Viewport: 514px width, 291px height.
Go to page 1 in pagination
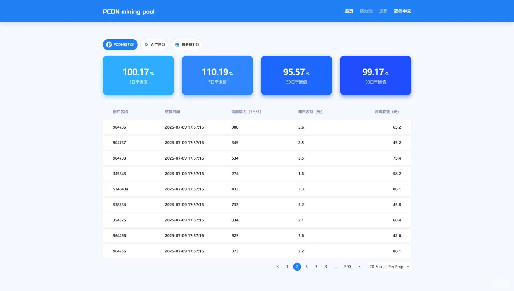[x=287, y=266]
